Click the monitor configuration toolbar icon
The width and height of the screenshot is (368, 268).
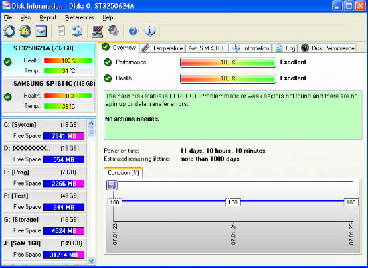[x=98, y=31]
